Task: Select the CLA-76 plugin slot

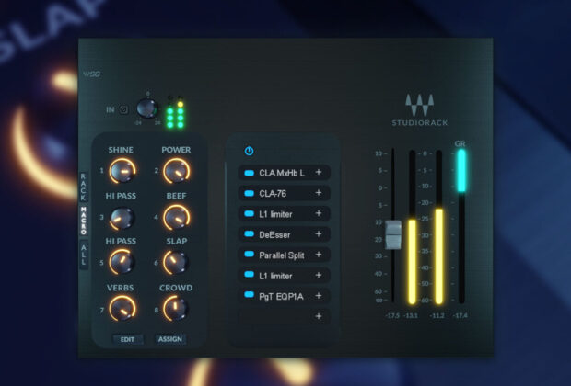Action: (284, 193)
